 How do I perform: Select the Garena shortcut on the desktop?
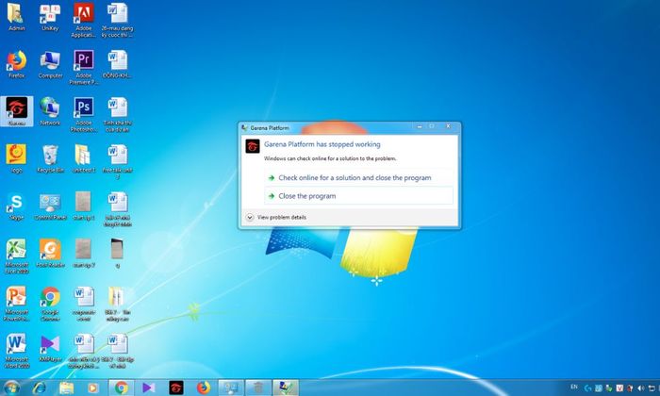17,111
